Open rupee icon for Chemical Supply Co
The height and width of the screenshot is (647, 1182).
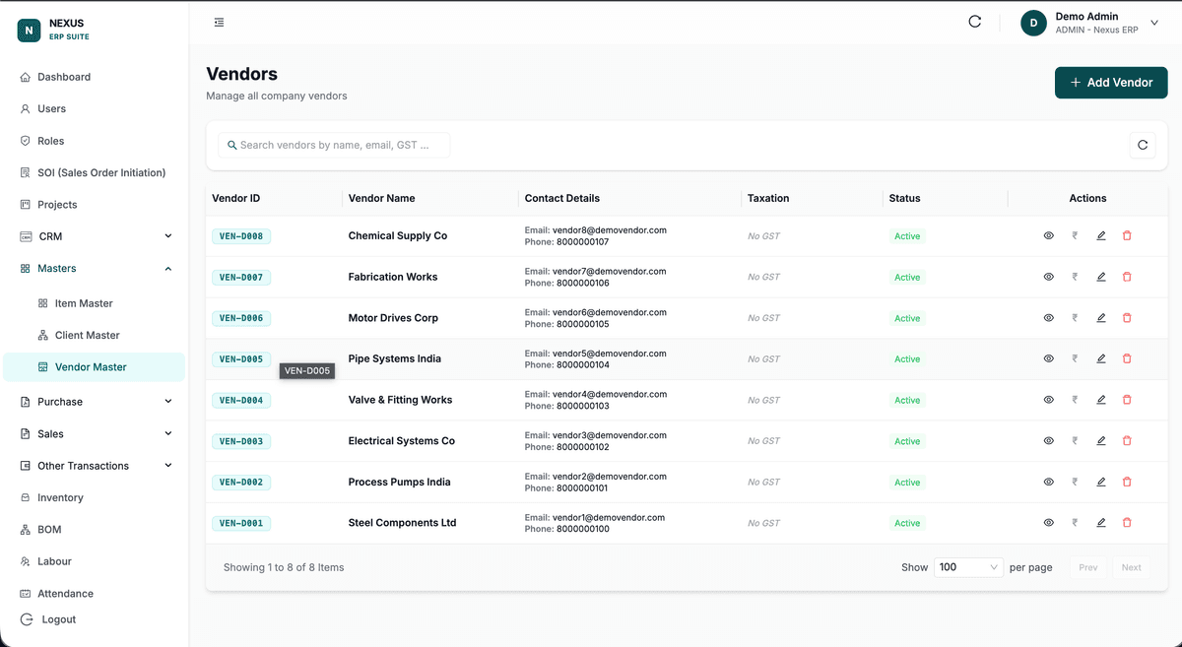(1075, 236)
